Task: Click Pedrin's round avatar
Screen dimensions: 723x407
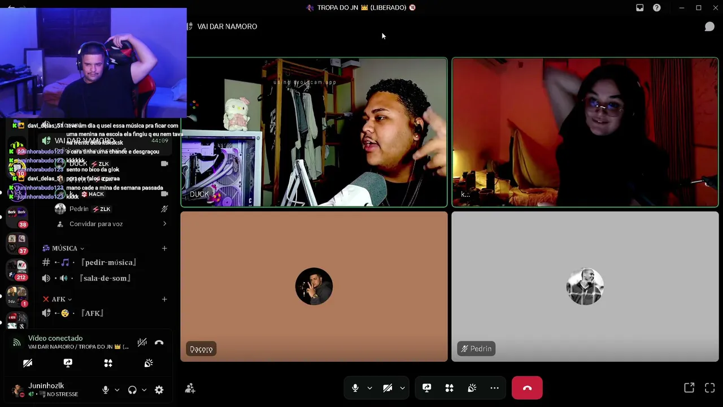Action: [585, 286]
